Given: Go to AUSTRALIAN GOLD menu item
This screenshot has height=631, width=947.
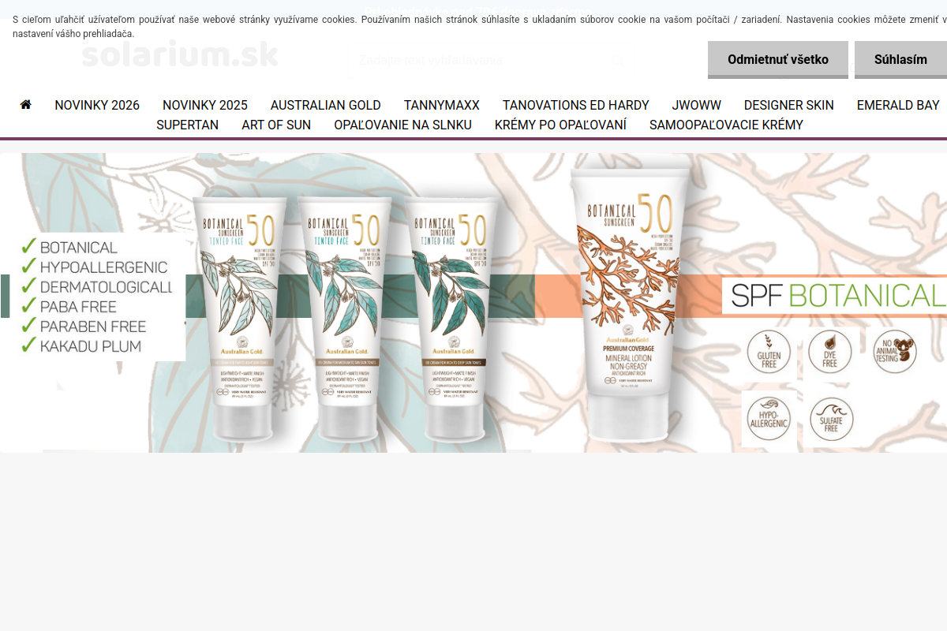Looking at the screenshot, I should point(326,105).
